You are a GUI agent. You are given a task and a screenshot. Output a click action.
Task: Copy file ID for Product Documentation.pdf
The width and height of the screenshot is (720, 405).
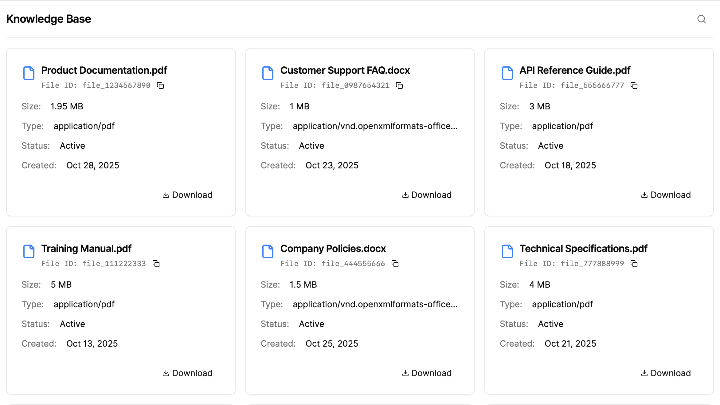tap(160, 85)
